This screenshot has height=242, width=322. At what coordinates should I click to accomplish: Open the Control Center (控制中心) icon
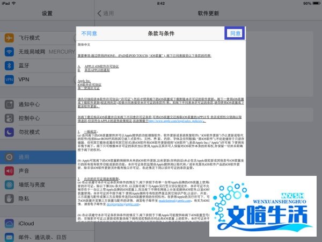pos(9,118)
